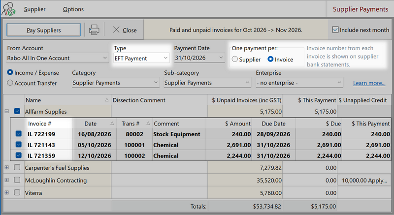394x215 pixels.
Task: Collapse the Allfarm Supplies row
Action: point(6,111)
